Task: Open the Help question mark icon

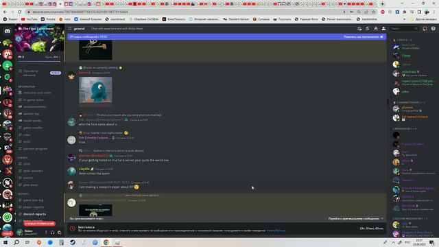Action: [433, 29]
